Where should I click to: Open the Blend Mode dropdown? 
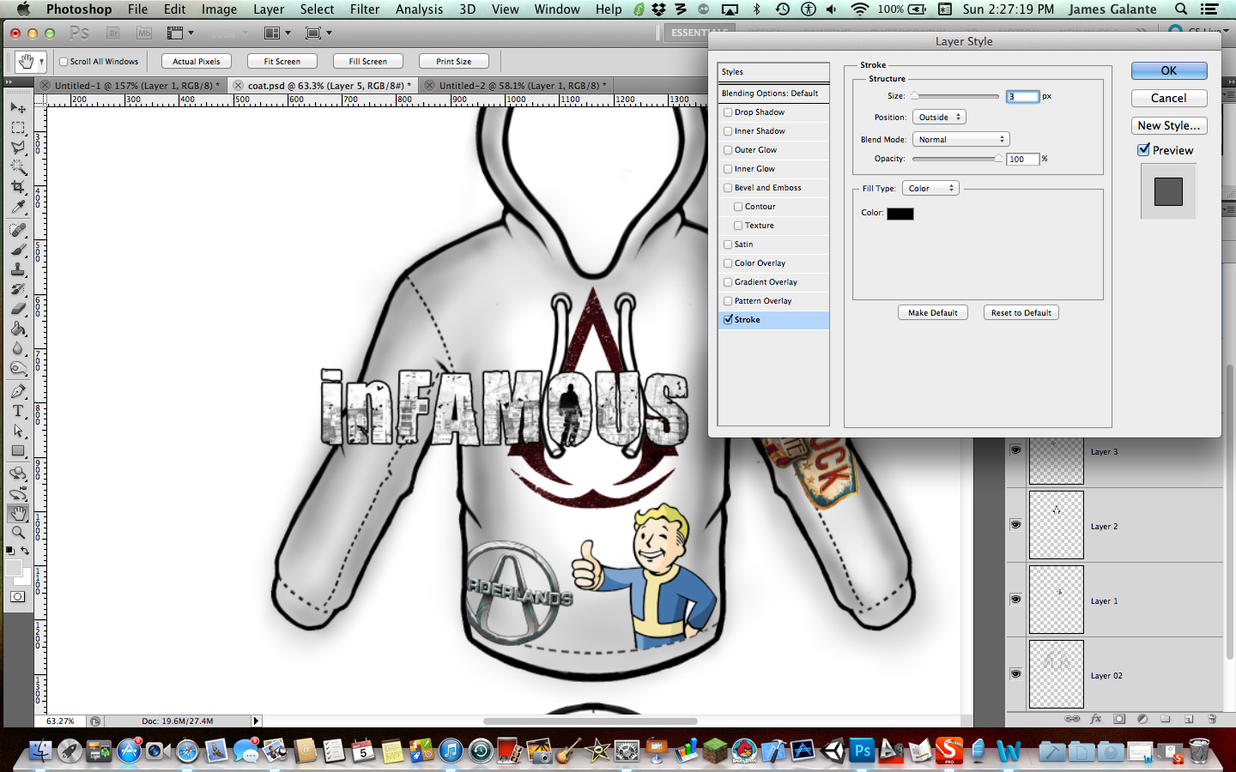click(x=960, y=139)
